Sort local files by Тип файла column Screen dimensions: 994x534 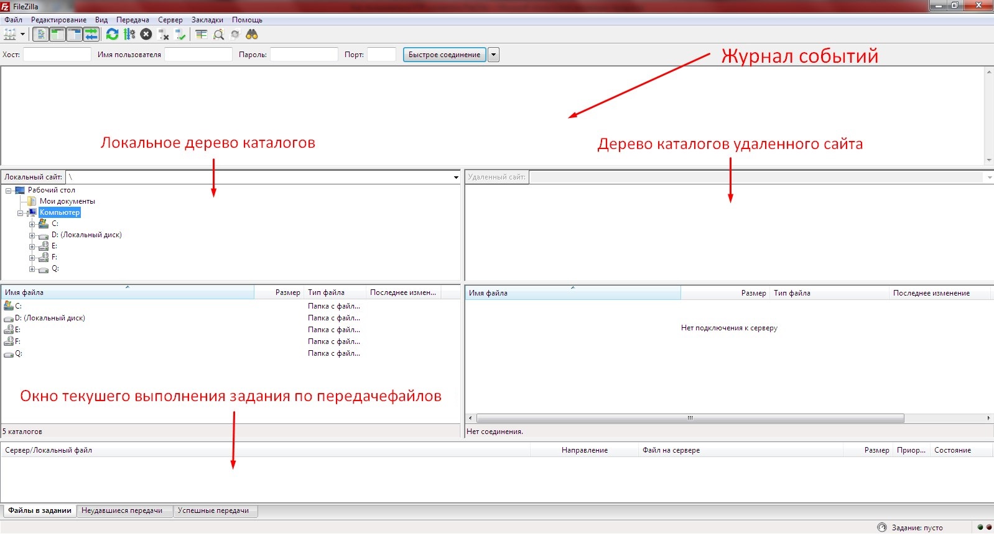point(335,292)
